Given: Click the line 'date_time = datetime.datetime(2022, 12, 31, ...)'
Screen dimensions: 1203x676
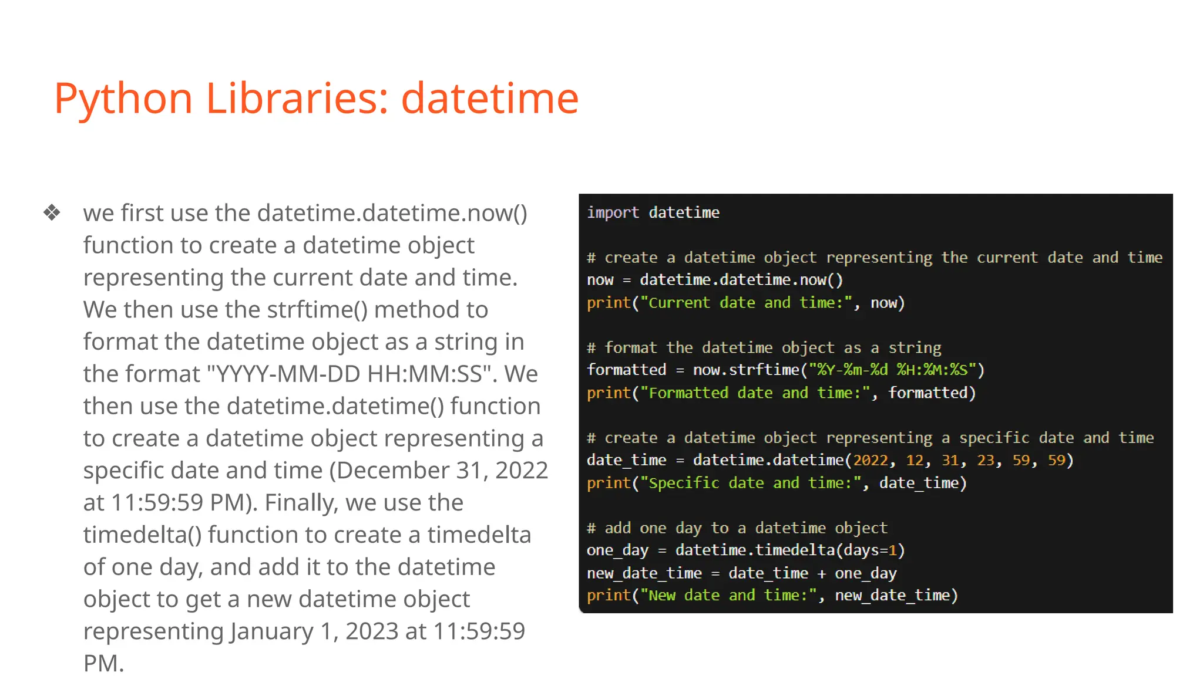Looking at the screenshot, I should (x=830, y=460).
